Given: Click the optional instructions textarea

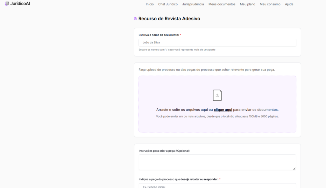Looking at the screenshot, I should pyautogui.click(x=217, y=162).
